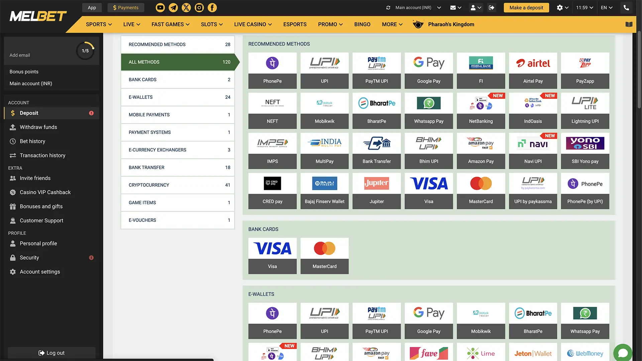
Task: Open Withdraw funds in the sidebar
Action: (x=37, y=127)
